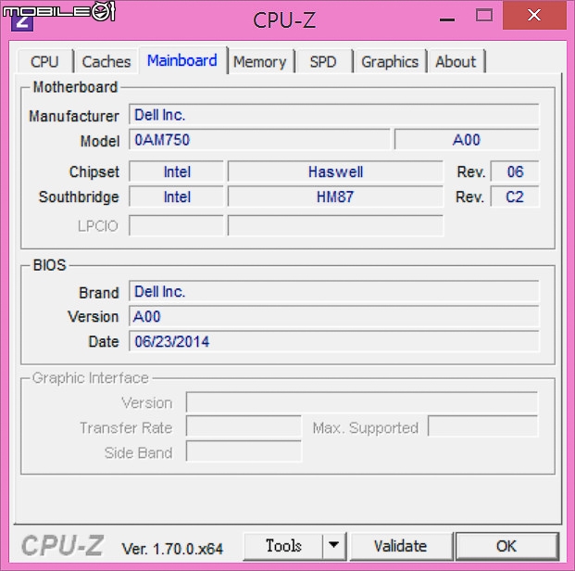Switch to the SPD tab
This screenshot has width=575, height=571.
click(x=323, y=61)
